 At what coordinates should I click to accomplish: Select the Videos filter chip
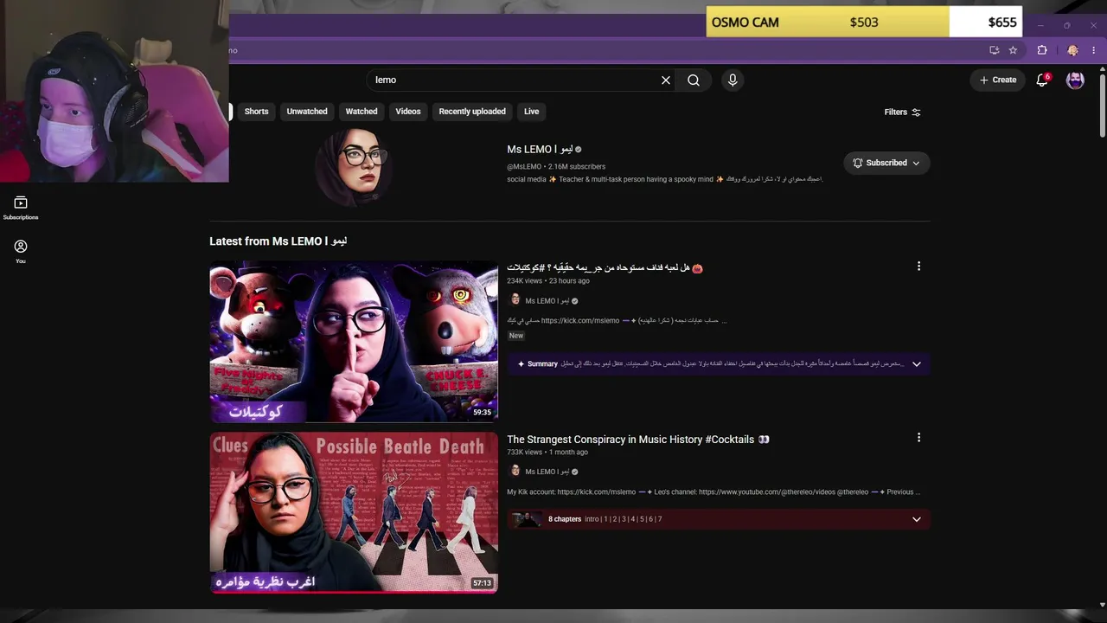(408, 112)
